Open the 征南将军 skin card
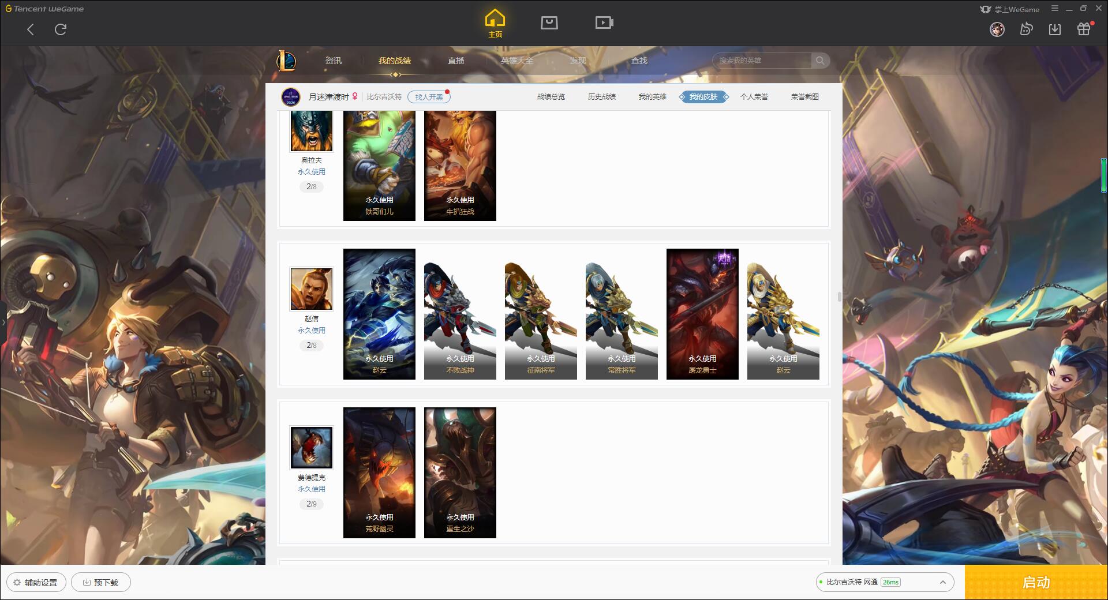The image size is (1108, 600). tap(541, 314)
